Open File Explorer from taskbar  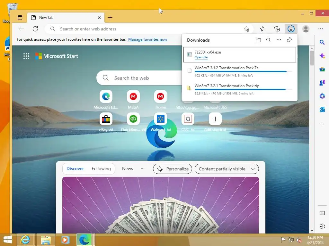tap(46, 240)
